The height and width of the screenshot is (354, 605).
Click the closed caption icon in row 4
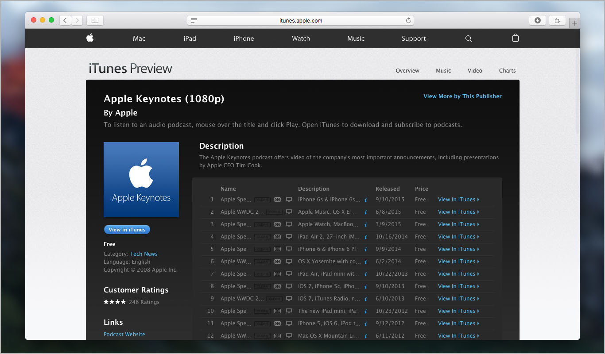pyautogui.click(x=278, y=237)
